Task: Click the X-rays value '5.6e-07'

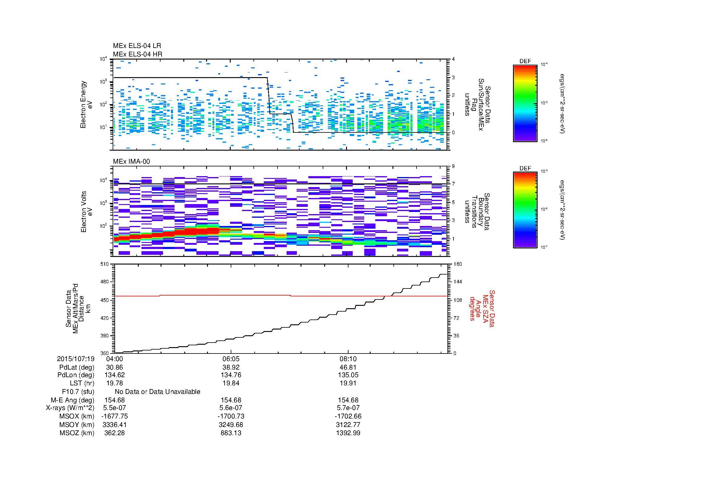Action: [231, 408]
